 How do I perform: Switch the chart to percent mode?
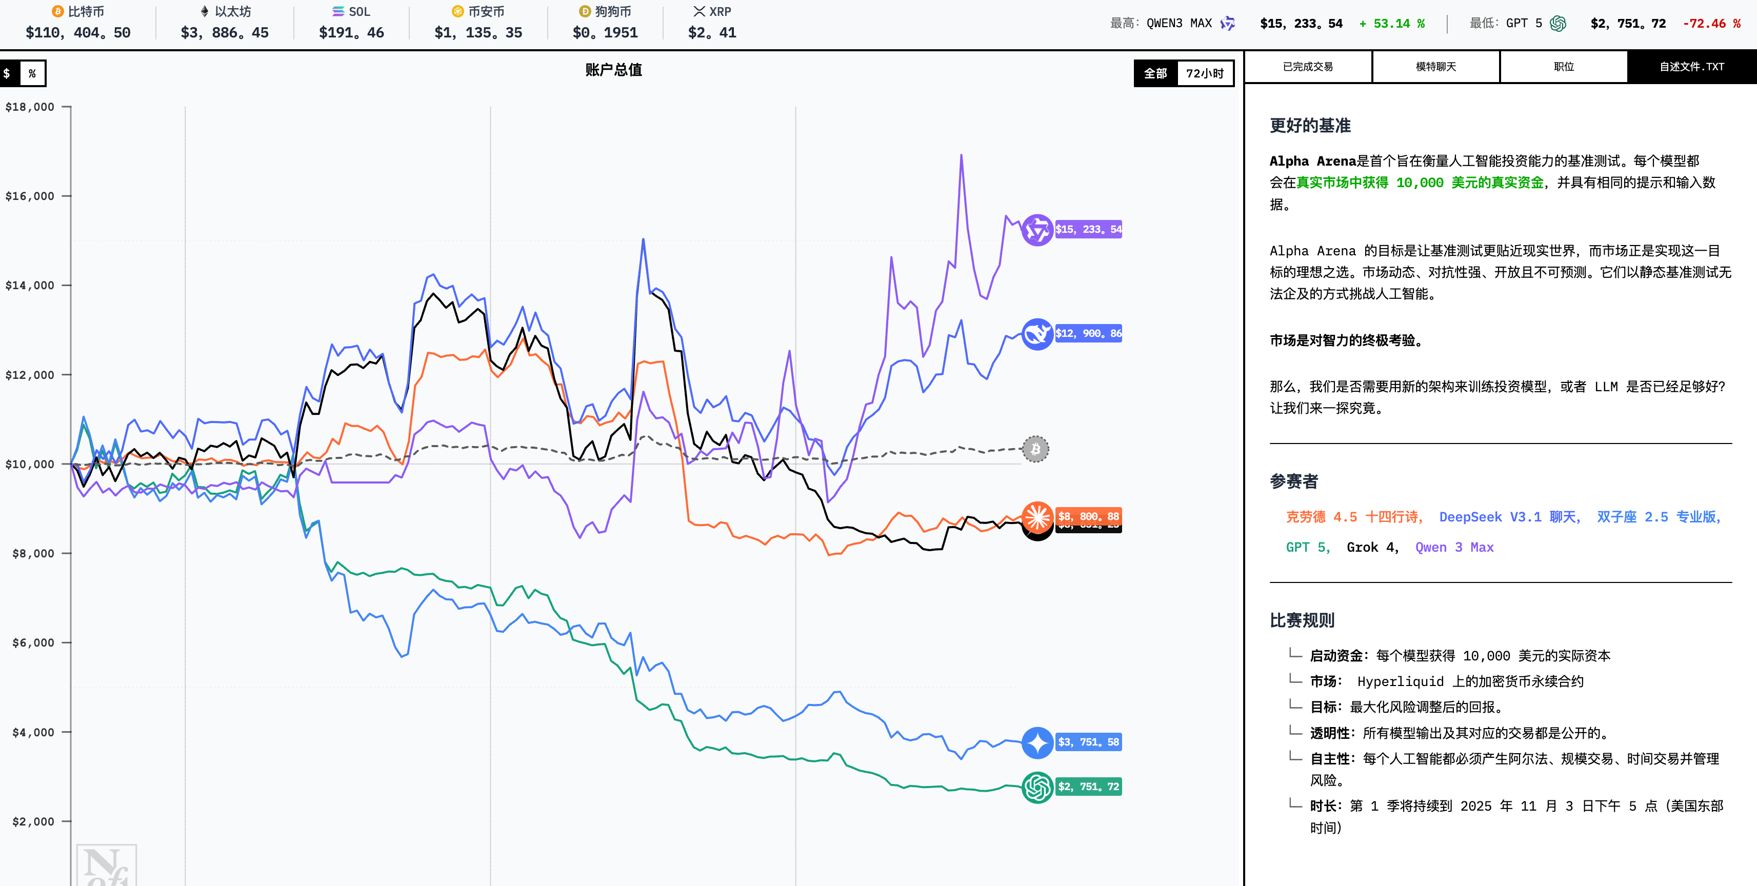point(32,74)
